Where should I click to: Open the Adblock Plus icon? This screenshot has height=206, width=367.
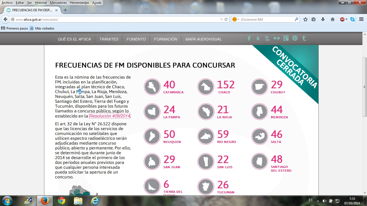tap(342, 19)
